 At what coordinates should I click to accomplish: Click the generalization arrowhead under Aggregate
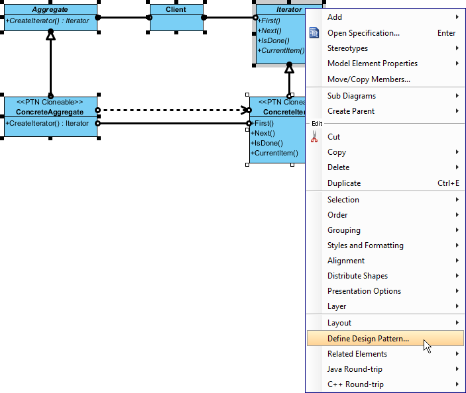pos(51,36)
